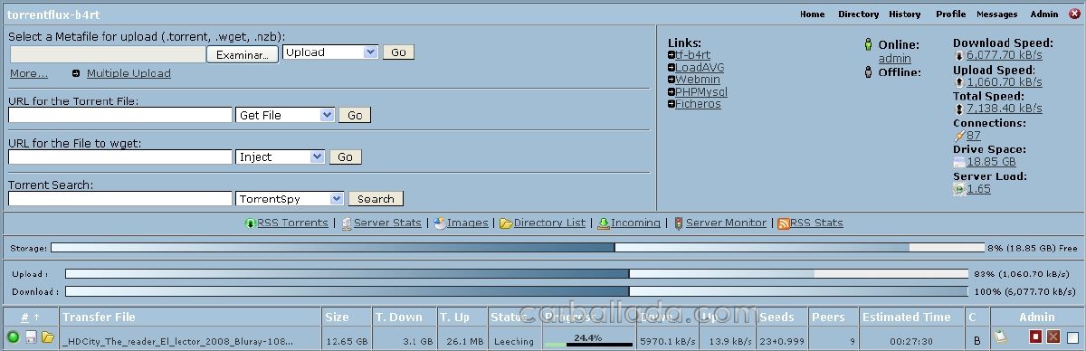The height and width of the screenshot is (351, 1086).
Task: Focus the Torrent Search text field
Action: 120,198
